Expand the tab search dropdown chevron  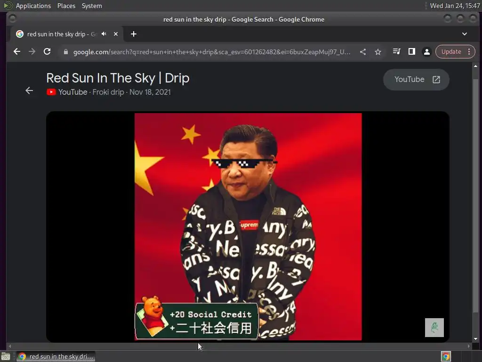coord(465,34)
